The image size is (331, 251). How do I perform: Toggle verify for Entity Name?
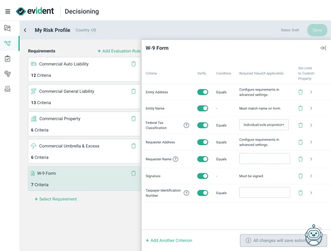pos(203,108)
